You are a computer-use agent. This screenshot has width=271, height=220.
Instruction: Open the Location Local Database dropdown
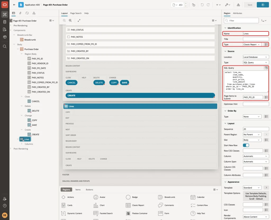pyautogui.click(x=256, y=57)
